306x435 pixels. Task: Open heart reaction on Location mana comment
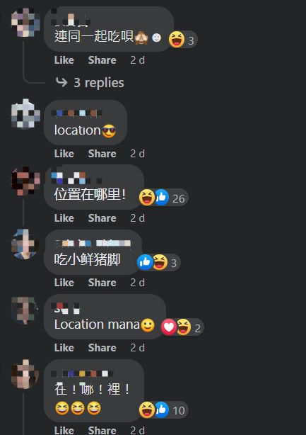click(x=168, y=327)
